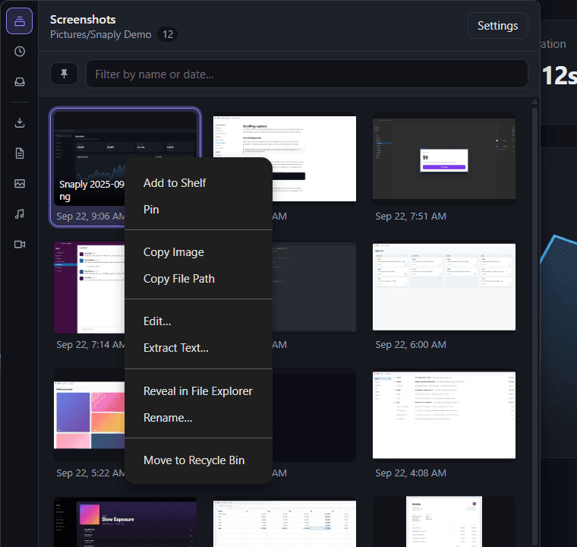Open the Videos camera sidebar icon
Viewport: 577px width, 547px height.
[20, 244]
